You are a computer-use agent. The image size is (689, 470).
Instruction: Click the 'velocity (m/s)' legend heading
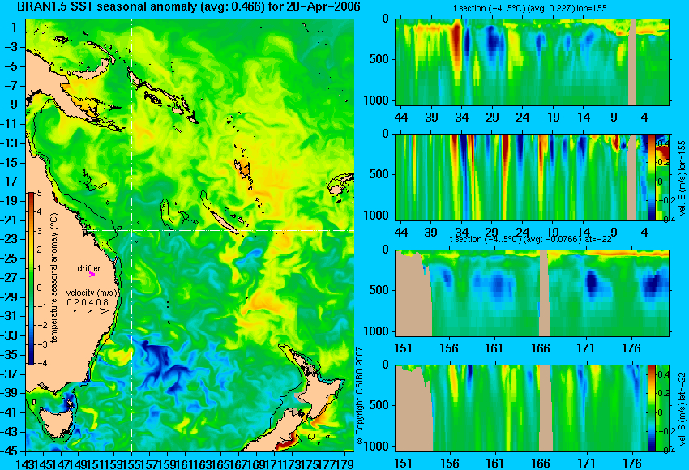pyautogui.click(x=92, y=293)
